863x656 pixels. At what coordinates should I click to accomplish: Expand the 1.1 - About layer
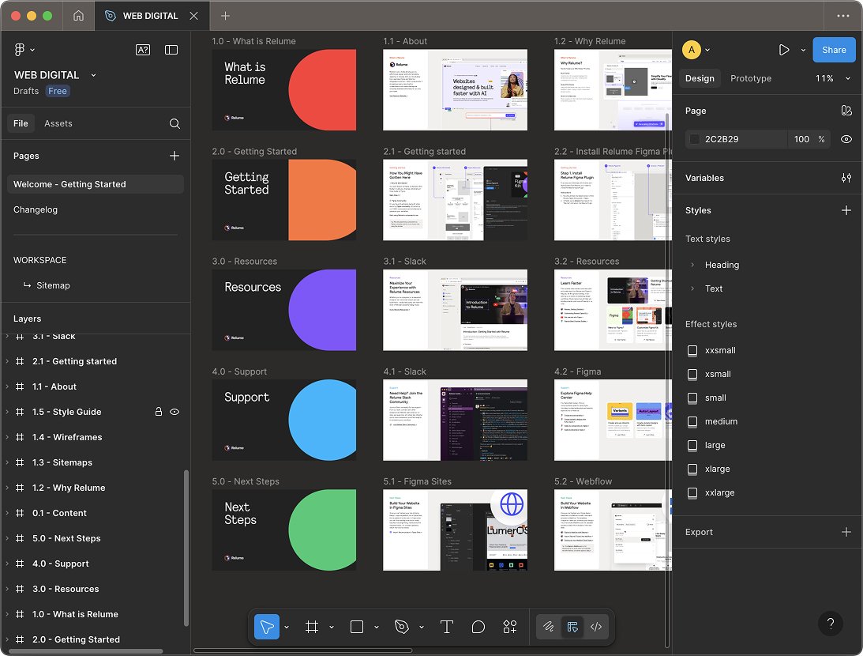[7, 386]
